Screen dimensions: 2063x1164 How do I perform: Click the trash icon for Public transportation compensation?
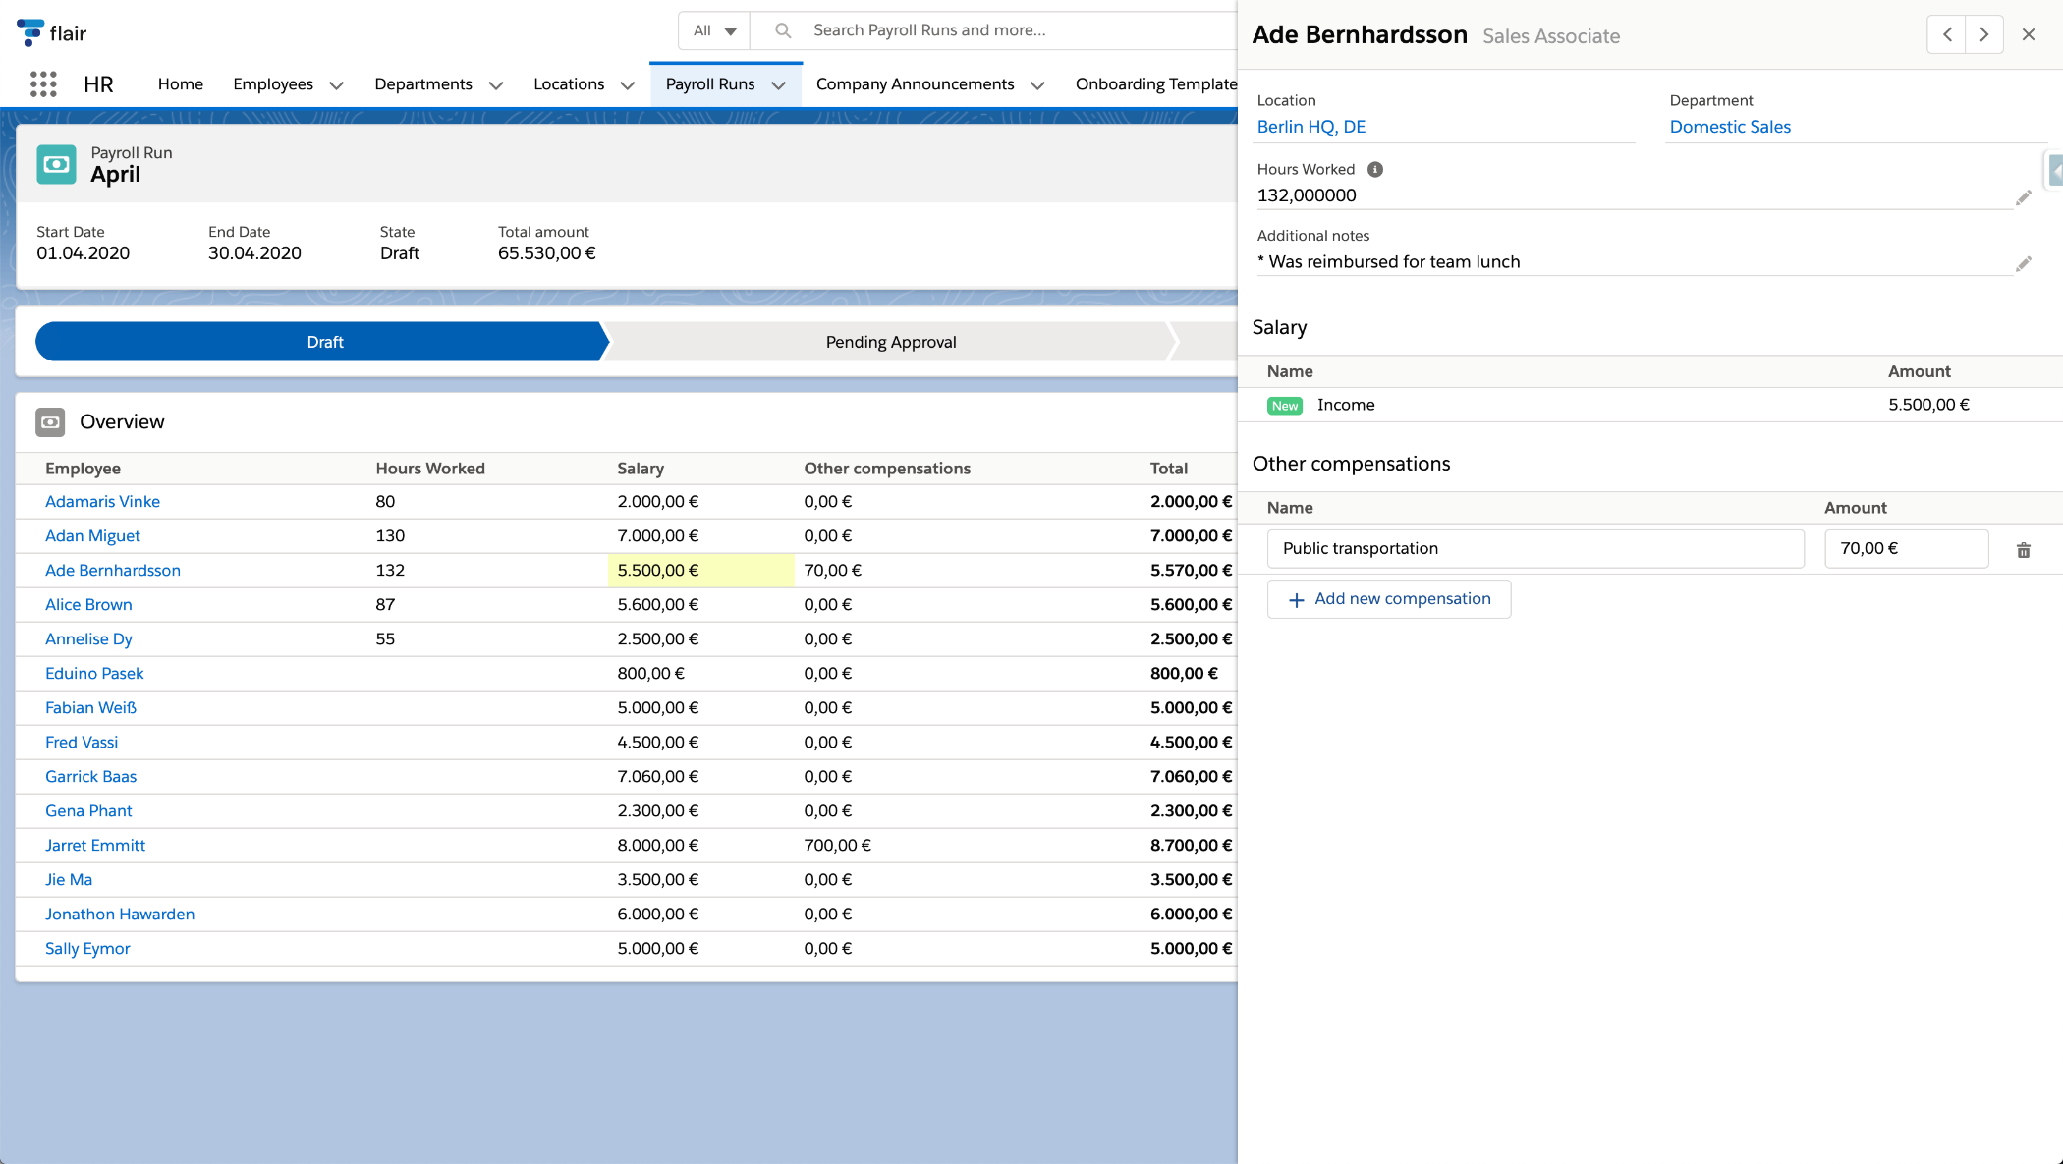(2024, 549)
